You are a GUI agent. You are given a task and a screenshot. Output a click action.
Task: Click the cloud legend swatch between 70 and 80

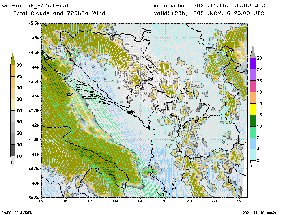13,105
